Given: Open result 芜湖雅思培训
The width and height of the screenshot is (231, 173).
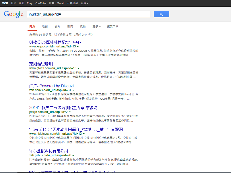Looking at the screenshot, I should [41, 64].
